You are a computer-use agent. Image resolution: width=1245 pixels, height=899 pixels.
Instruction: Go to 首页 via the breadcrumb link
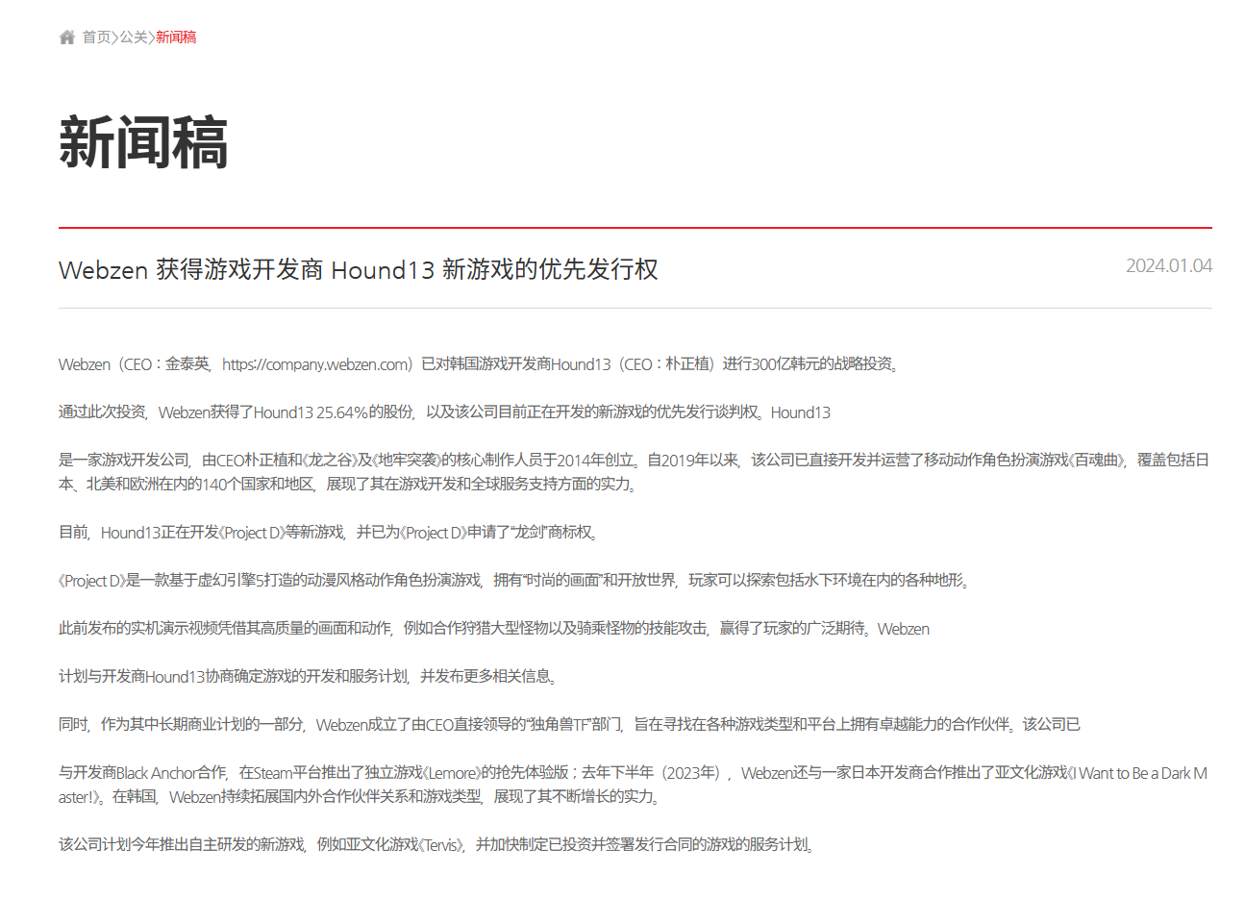(96, 37)
